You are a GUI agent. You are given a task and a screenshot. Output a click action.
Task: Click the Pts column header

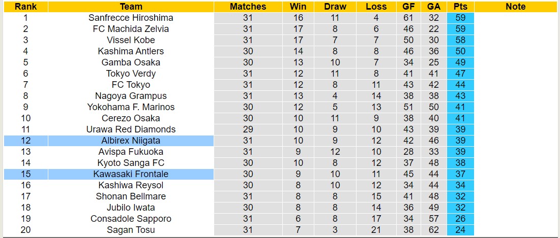(461, 7)
